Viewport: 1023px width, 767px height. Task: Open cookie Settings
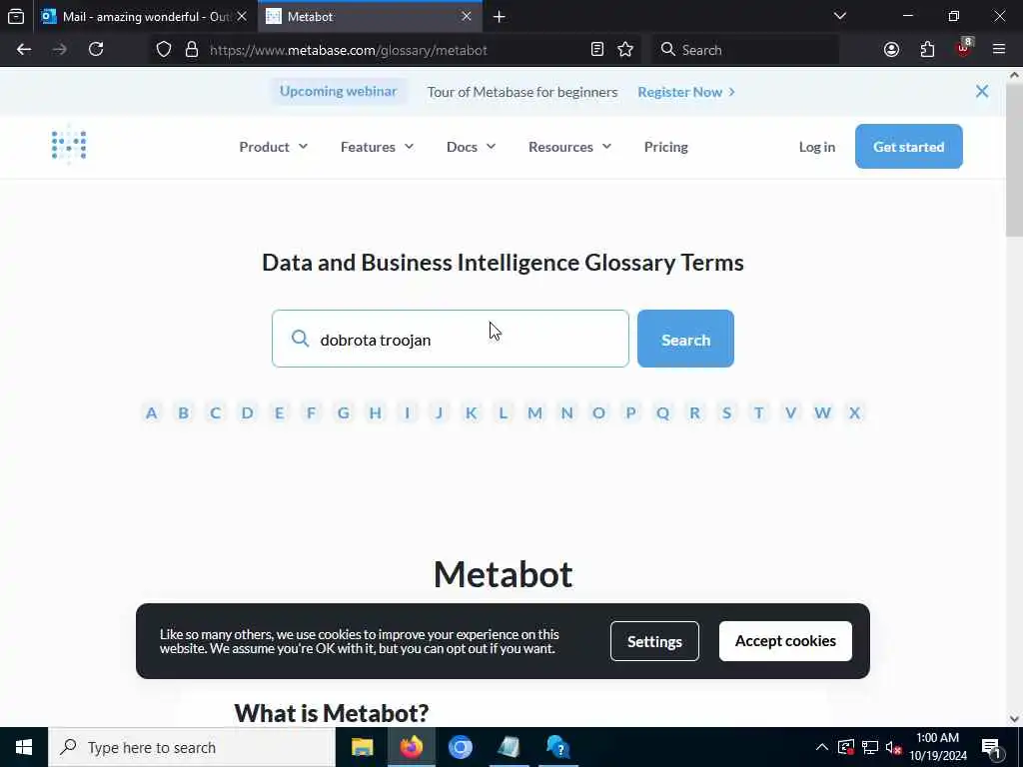pyautogui.click(x=654, y=641)
